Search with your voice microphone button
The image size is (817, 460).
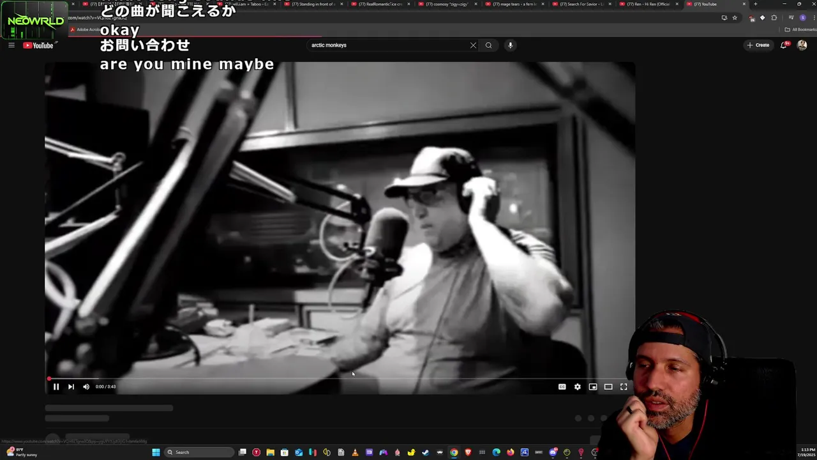click(x=510, y=45)
